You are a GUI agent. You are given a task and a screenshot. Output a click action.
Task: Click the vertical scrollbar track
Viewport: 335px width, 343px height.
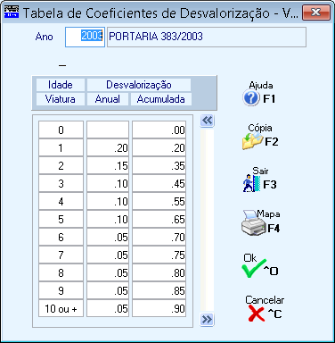[207, 220]
